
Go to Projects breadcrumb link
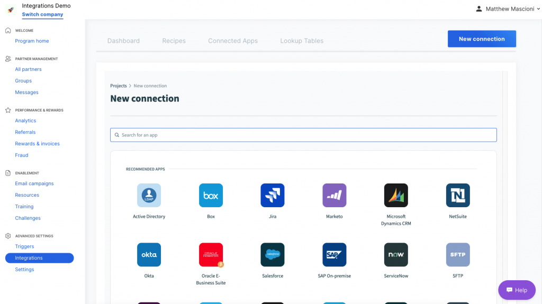(119, 86)
